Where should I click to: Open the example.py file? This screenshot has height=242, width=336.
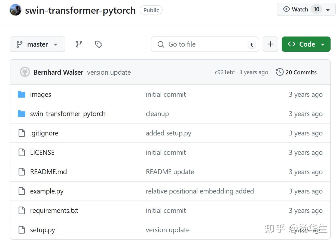click(x=47, y=191)
